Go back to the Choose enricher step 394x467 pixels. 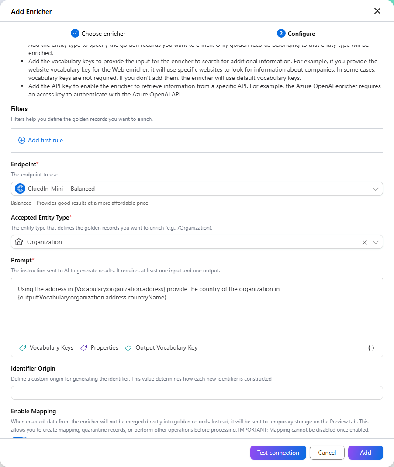(x=98, y=33)
